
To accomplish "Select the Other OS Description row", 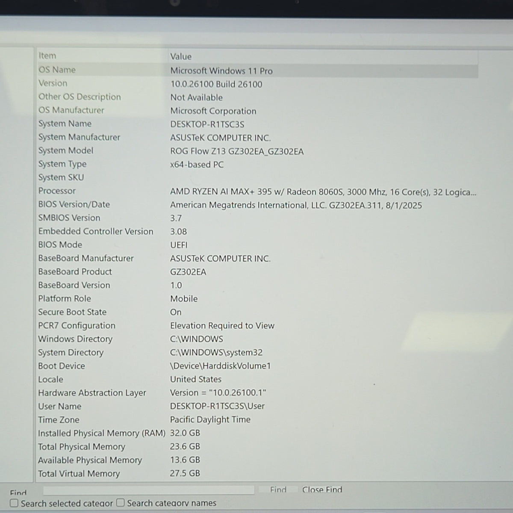I will (x=257, y=97).
